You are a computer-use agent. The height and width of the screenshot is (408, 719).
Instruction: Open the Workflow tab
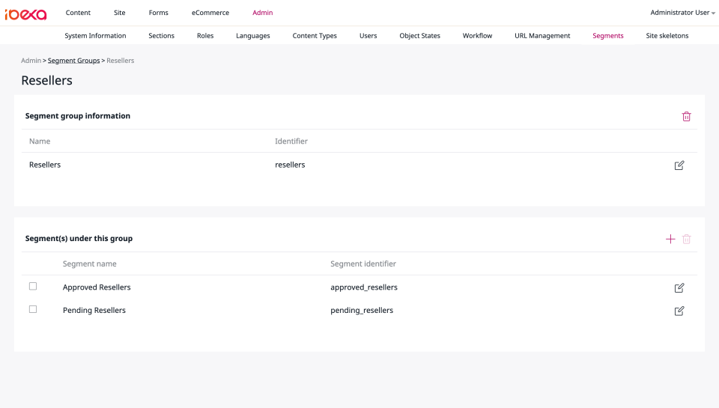477,36
